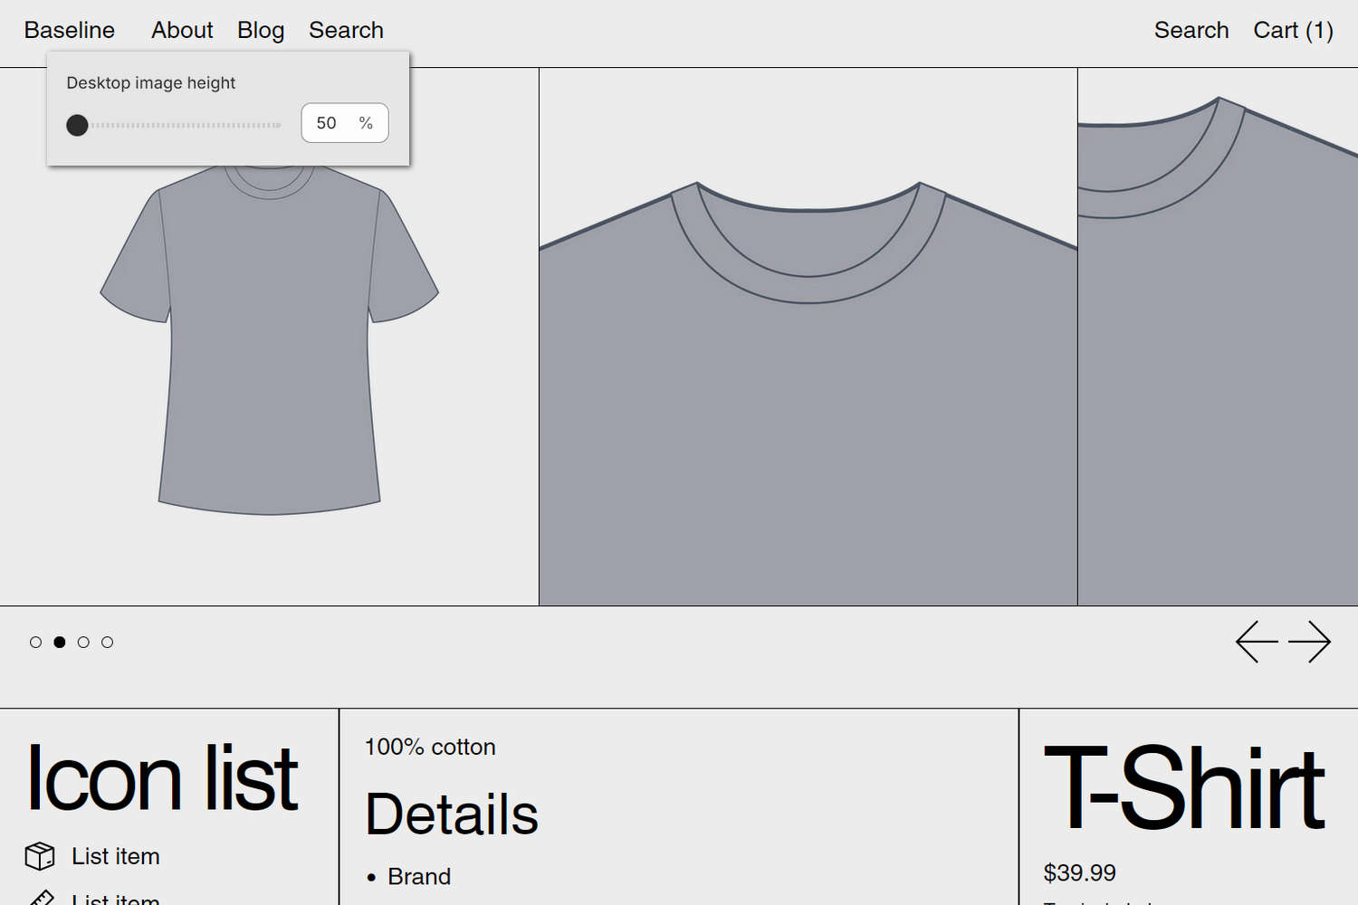This screenshot has width=1358, height=905.
Task: Select the first carousel dot
Action: (x=35, y=642)
